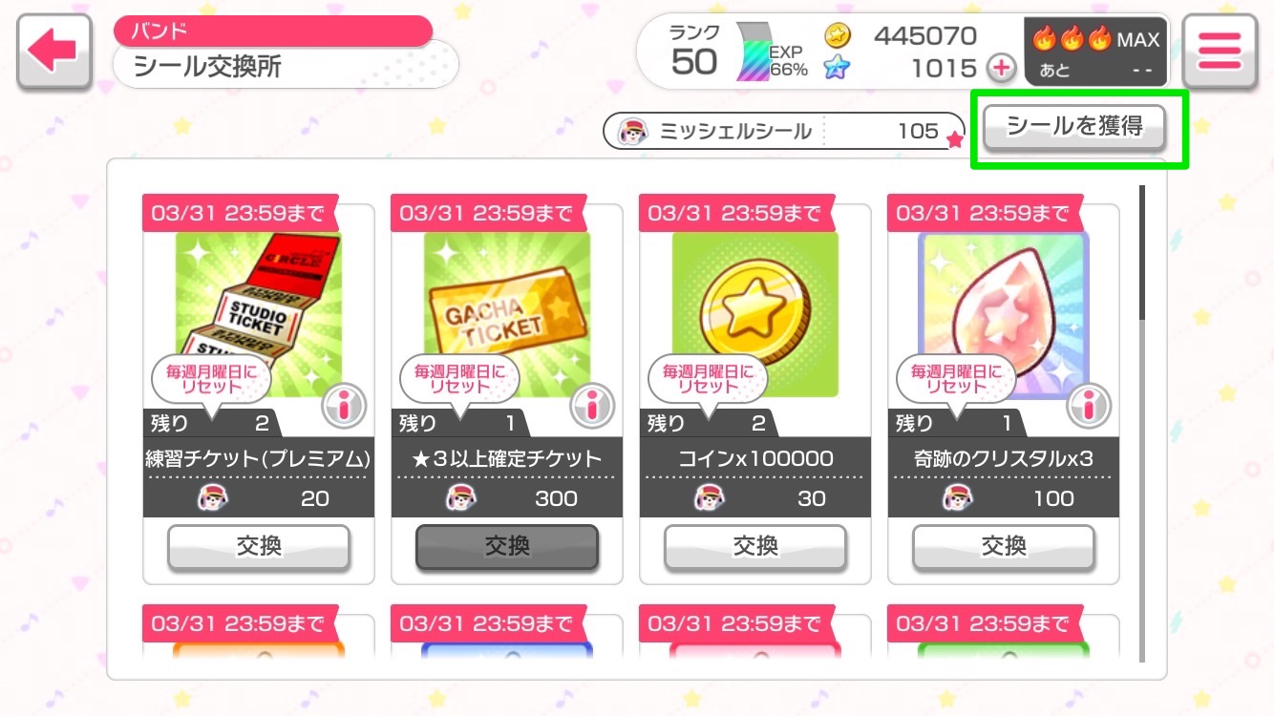Click the item list vertical scrollbar
1274x716 pixels.
pos(1141,420)
